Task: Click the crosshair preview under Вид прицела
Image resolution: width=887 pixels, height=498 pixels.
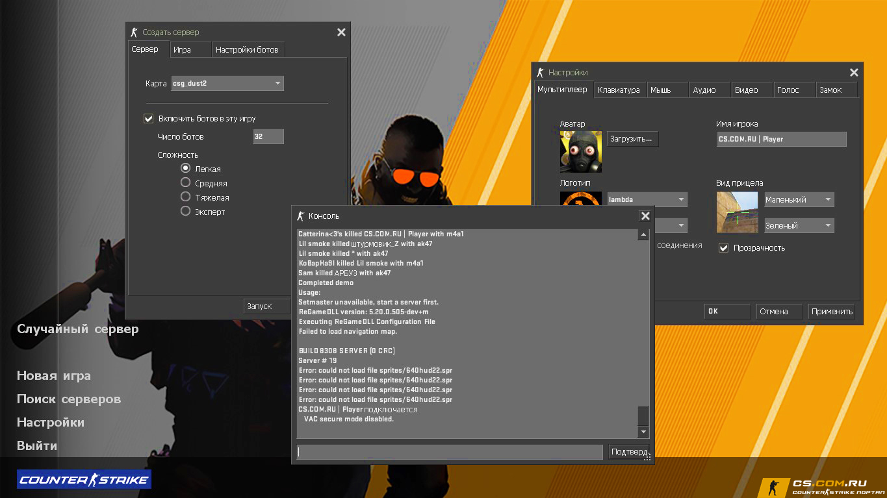Action: pos(738,212)
